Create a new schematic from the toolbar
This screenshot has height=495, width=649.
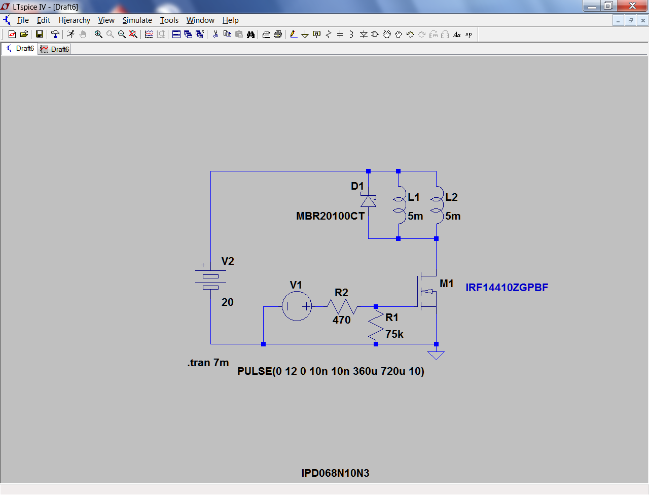click(12, 34)
